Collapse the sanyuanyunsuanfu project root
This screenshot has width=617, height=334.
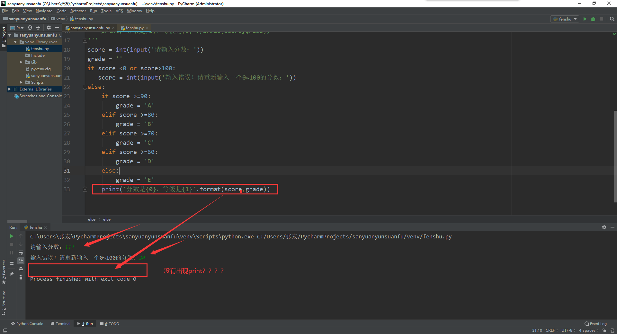pos(10,35)
